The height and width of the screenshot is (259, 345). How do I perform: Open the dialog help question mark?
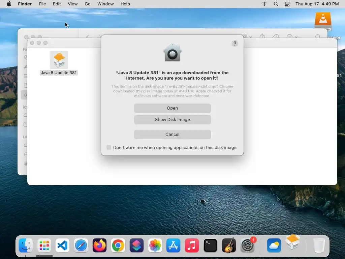coord(235,44)
